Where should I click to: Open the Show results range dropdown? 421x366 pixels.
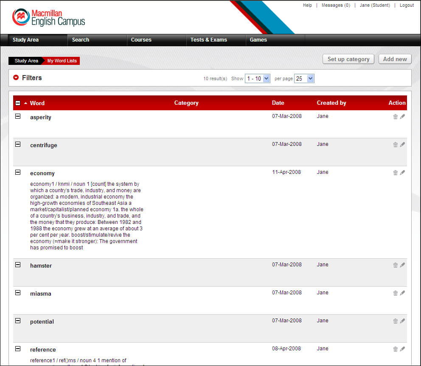[x=257, y=78]
